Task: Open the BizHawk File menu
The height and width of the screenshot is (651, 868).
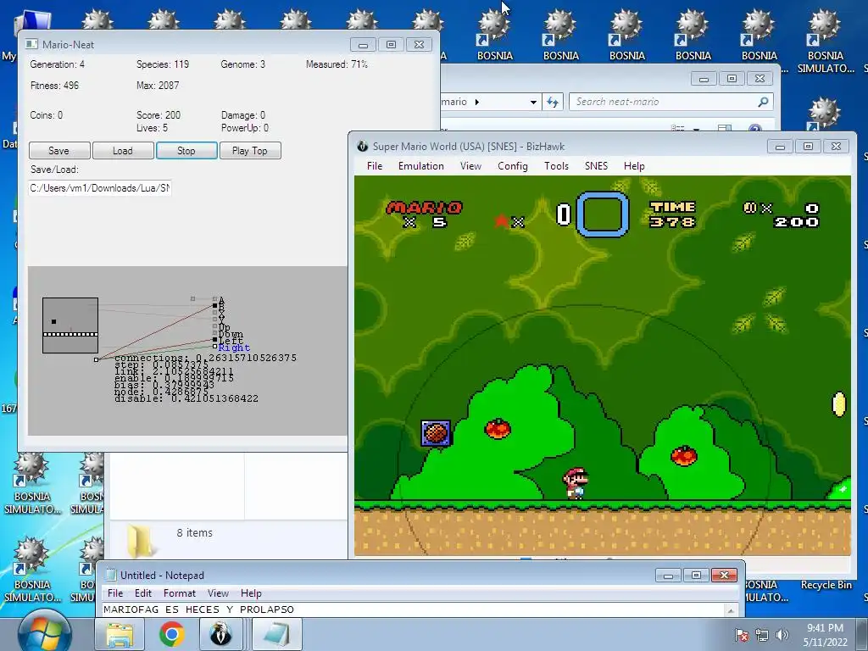Action: [x=375, y=166]
